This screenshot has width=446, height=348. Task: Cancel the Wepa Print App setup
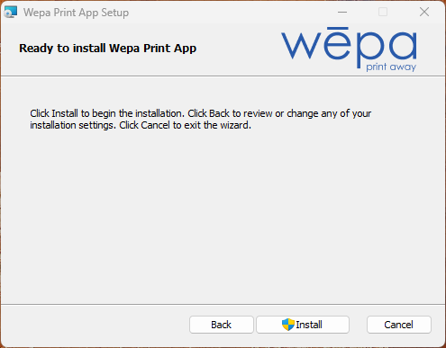(399, 325)
